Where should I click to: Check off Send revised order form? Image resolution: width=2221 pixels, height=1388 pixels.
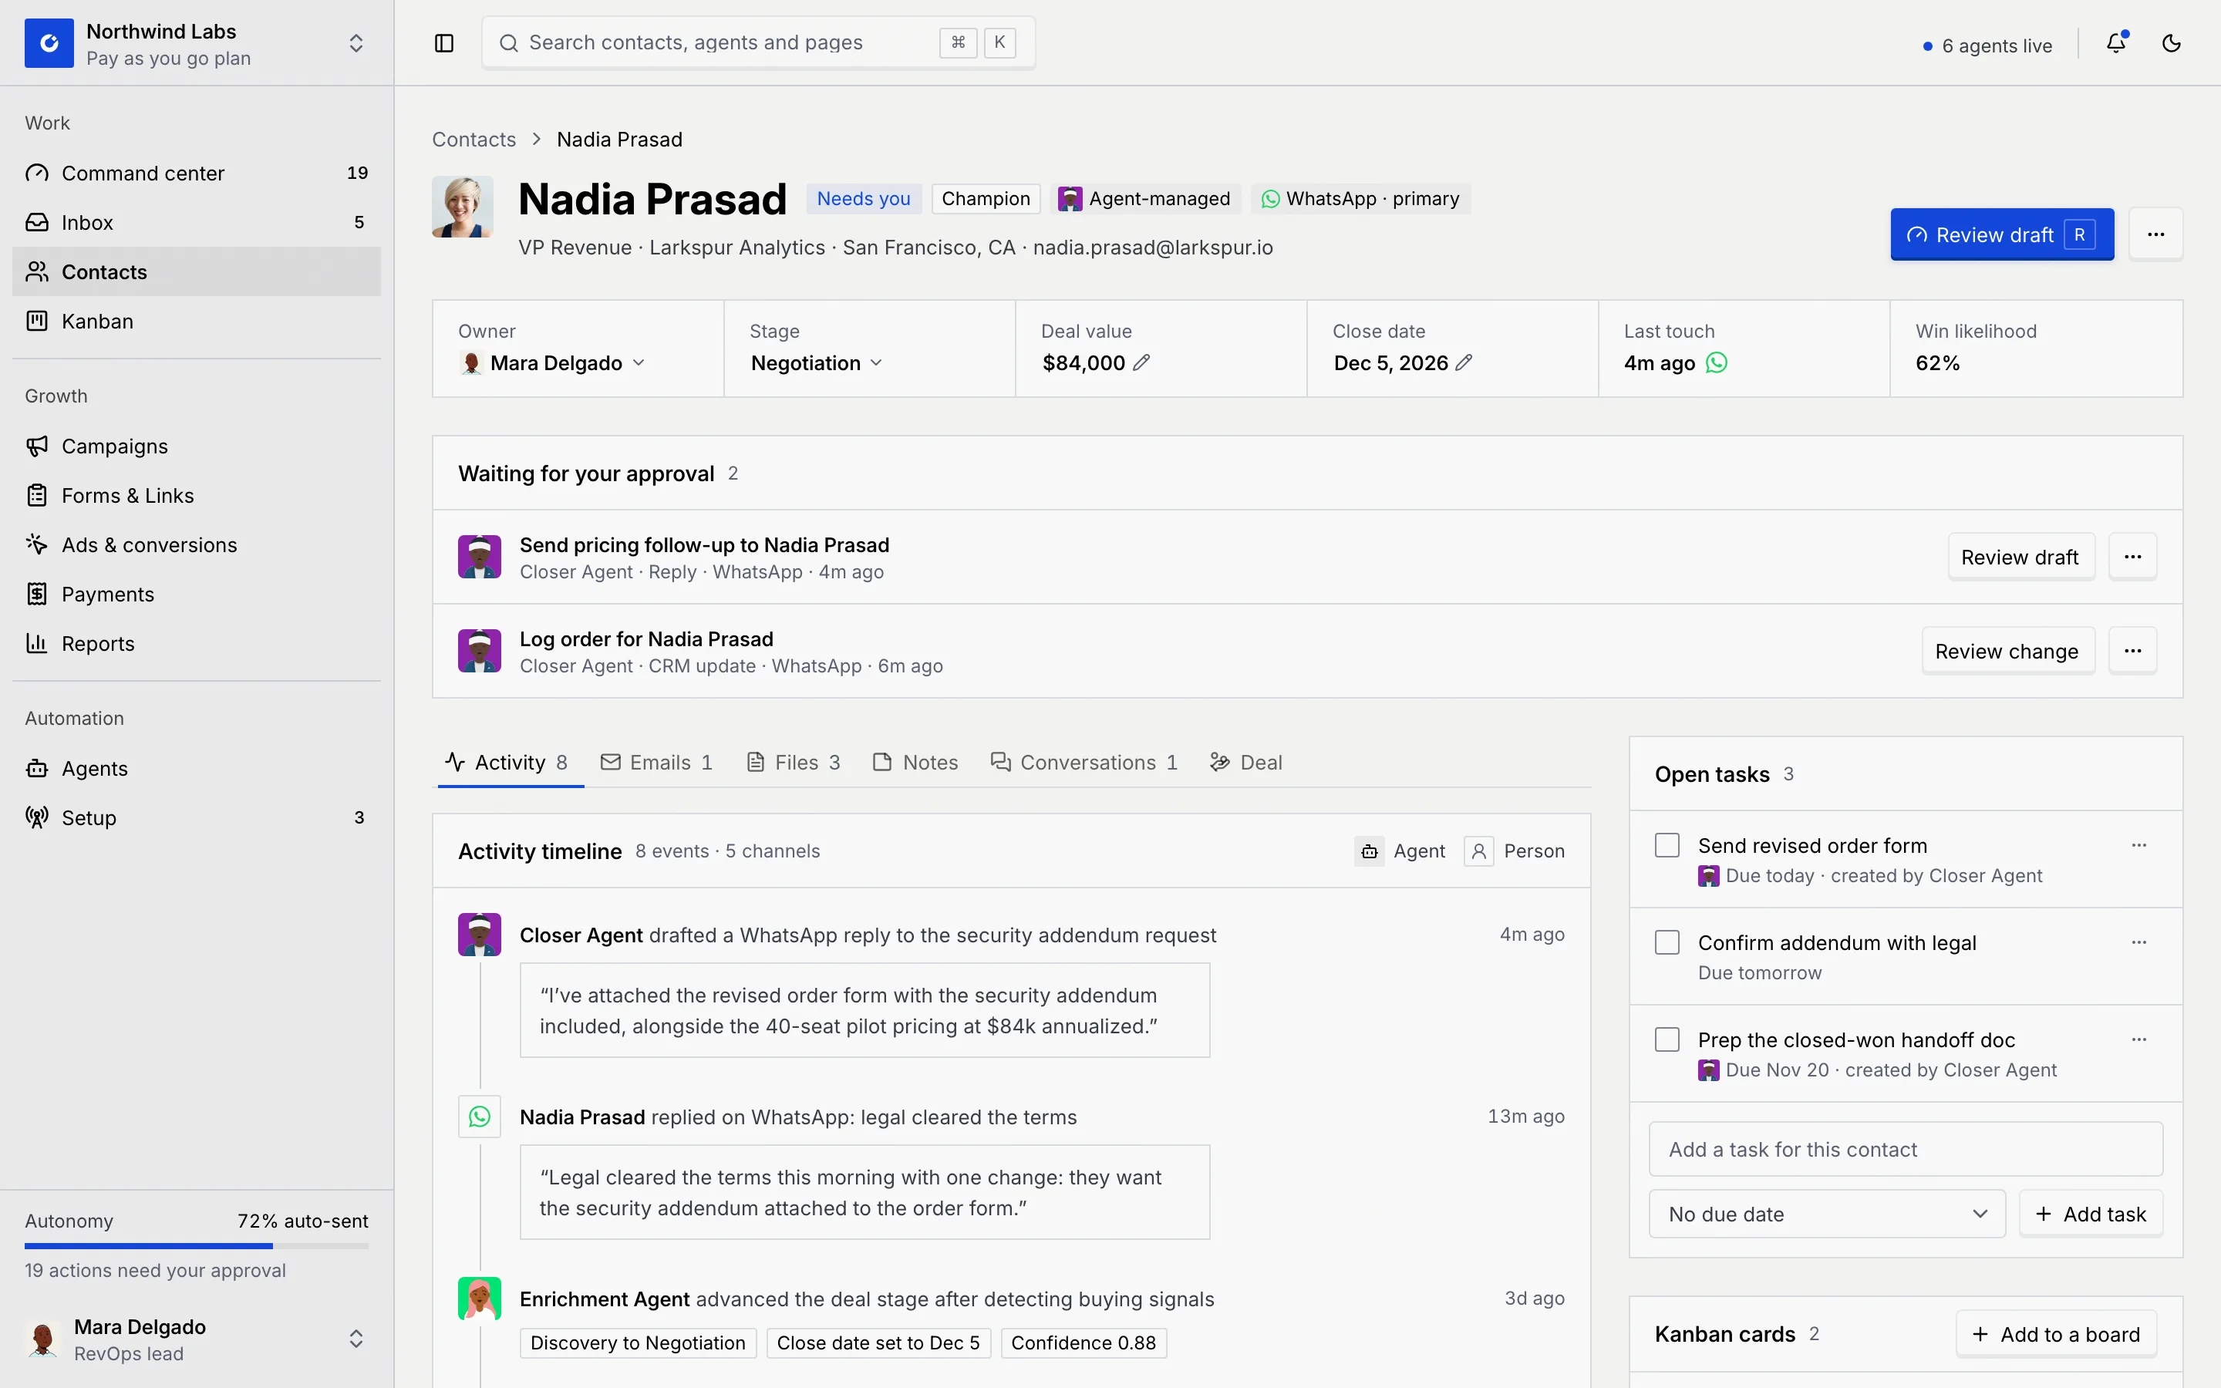point(1667,845)
